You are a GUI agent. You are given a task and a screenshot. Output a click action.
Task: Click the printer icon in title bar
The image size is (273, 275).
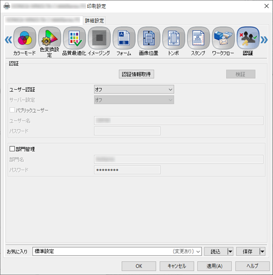pyautogui.click(x=7, y=6)
